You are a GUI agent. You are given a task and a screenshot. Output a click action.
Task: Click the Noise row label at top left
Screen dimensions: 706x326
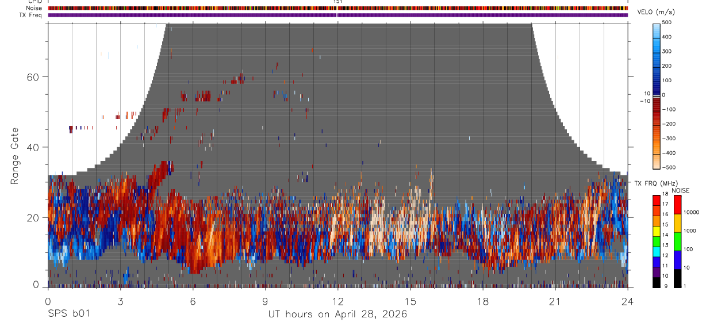click(x=34, y=8)
